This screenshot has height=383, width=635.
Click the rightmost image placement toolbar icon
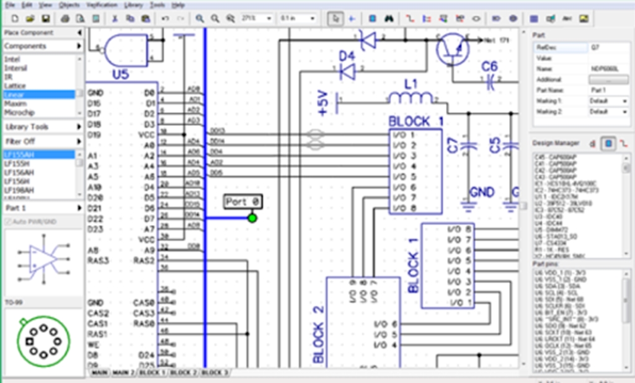pos(583,19)
